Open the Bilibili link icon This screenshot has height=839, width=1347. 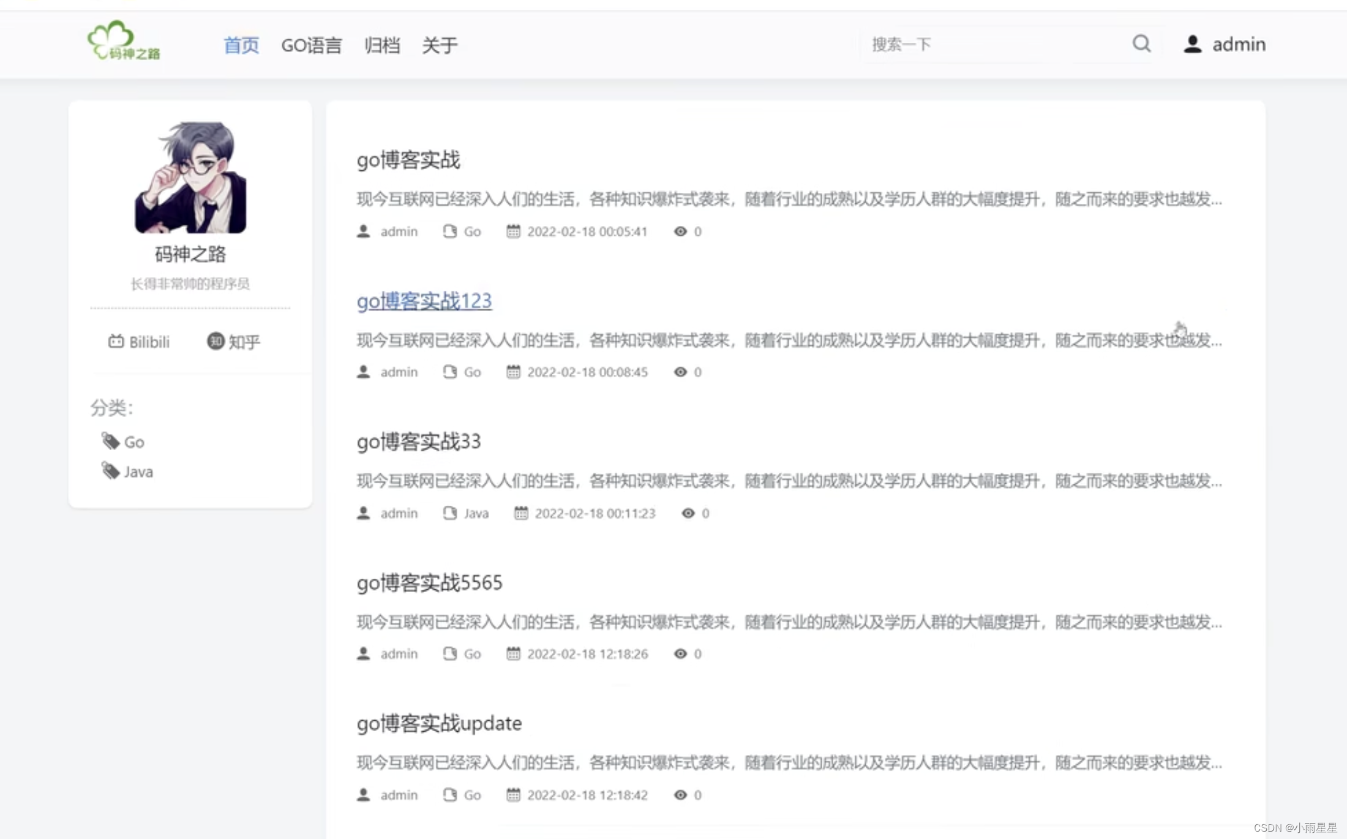[116, 341]
